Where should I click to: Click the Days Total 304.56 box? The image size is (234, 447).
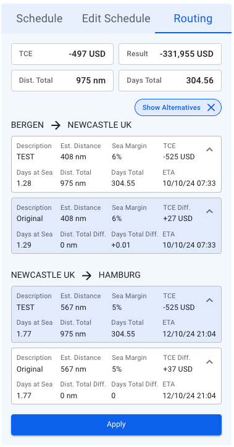(170, 80)
